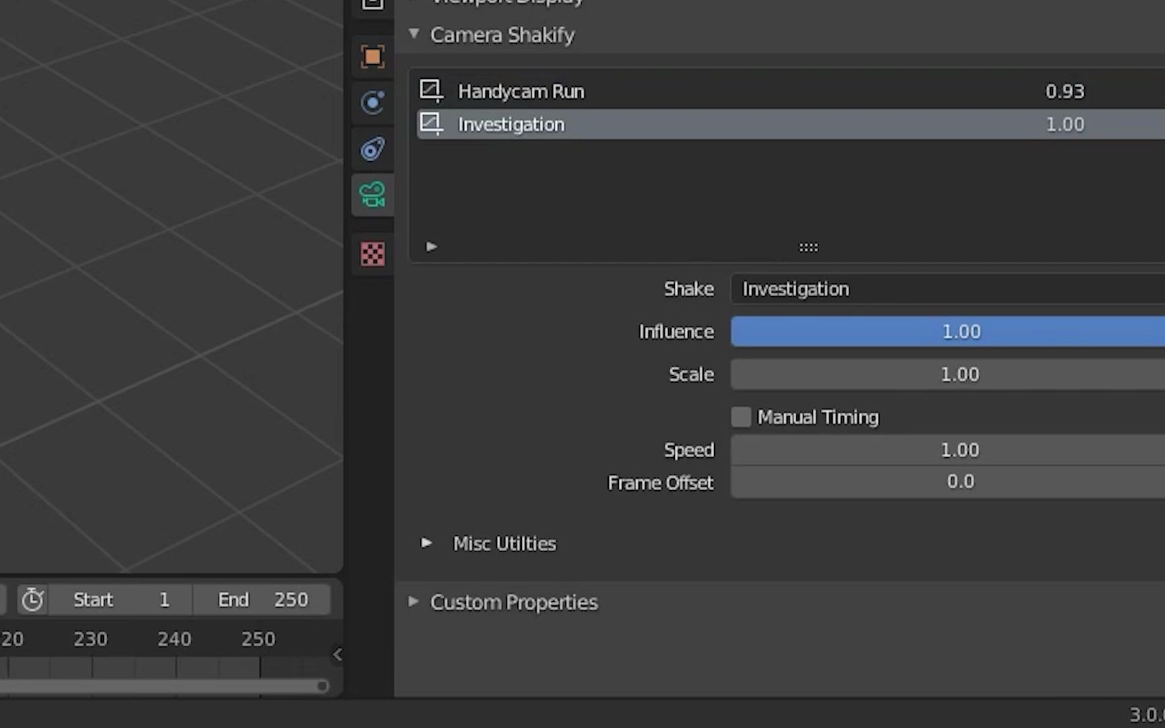Image resolution: width=1165 pixels, height=728 pixels.
Task: Click the End frame field
Action: (x=262, y=599)
